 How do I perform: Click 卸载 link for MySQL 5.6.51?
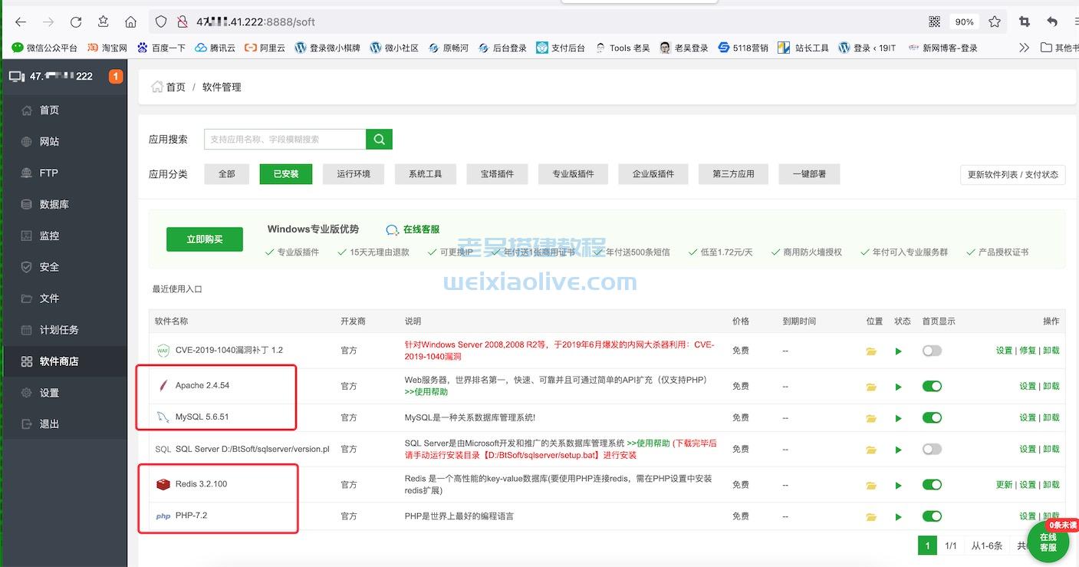coord(1051,417)
